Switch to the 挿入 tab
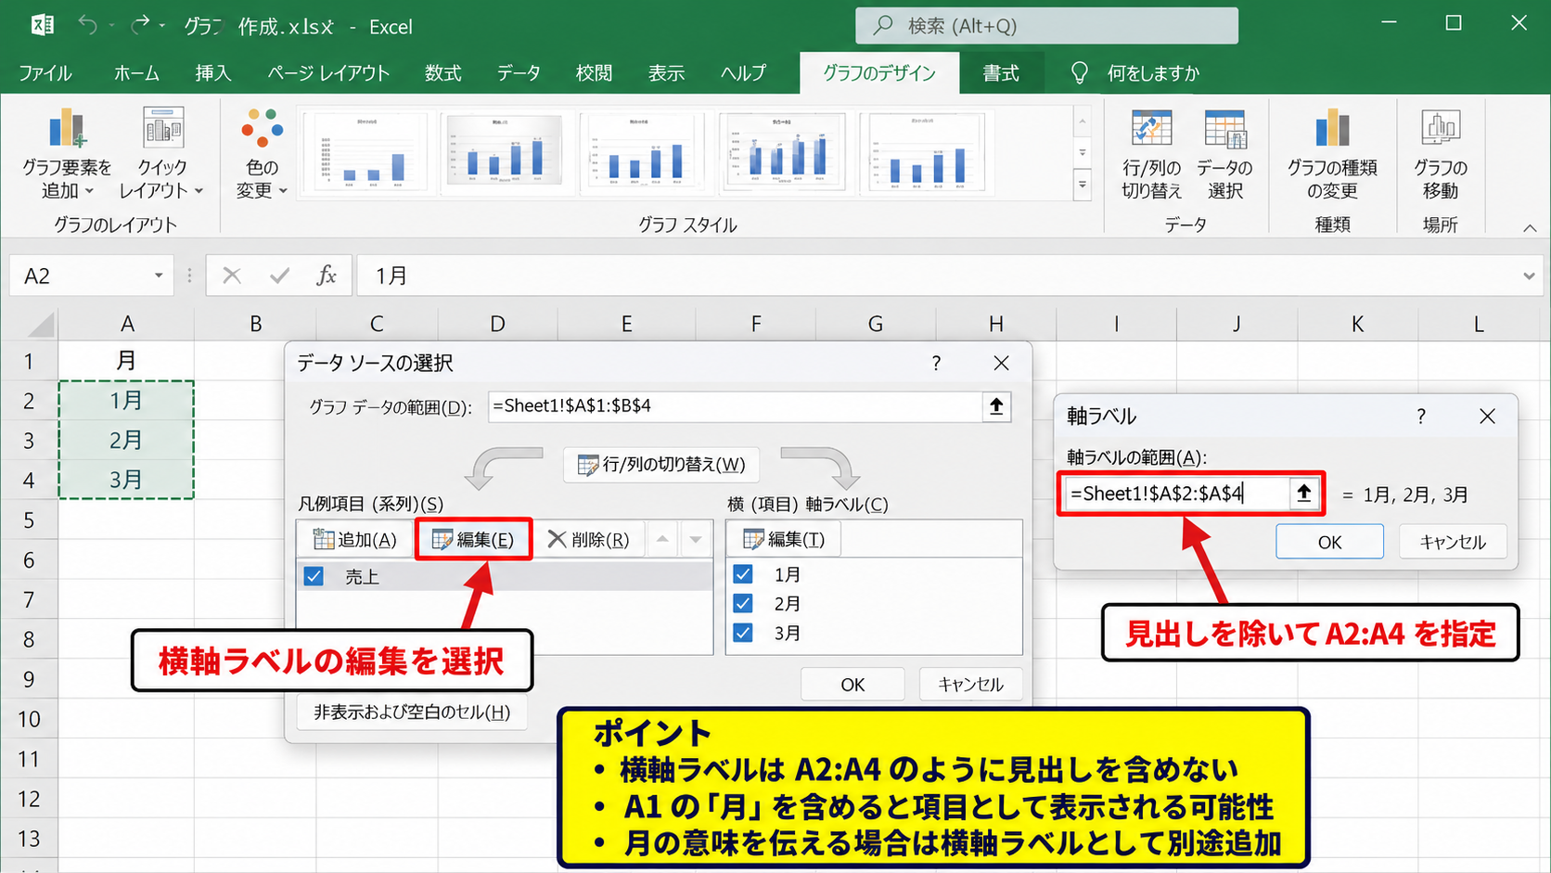 (x=212, y=73)
